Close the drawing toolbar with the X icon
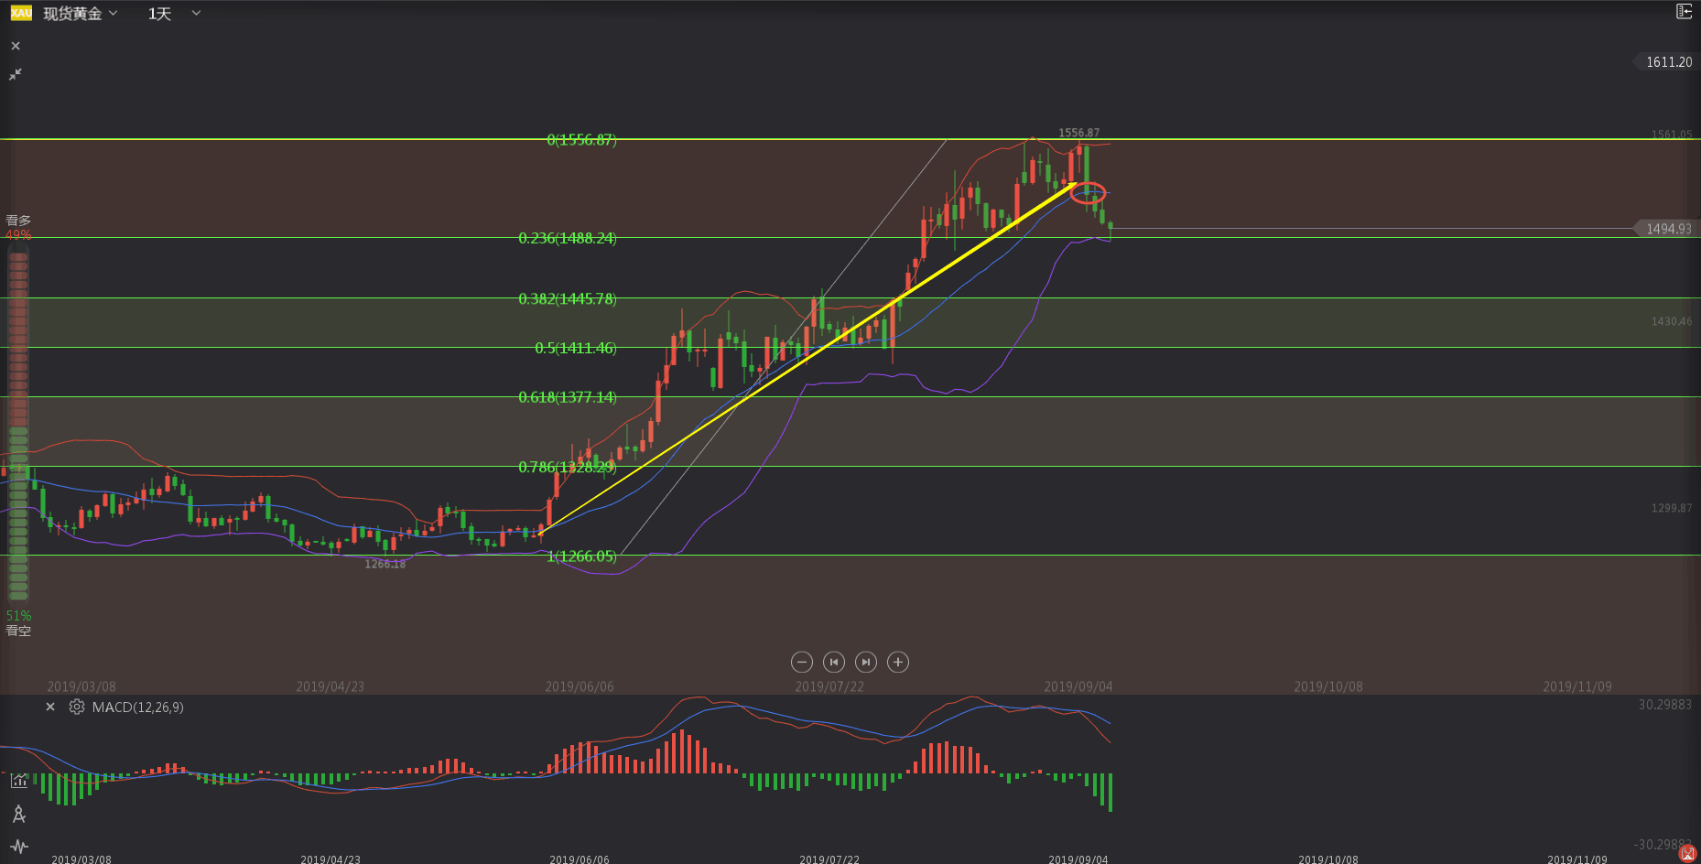 pos(16,46)
